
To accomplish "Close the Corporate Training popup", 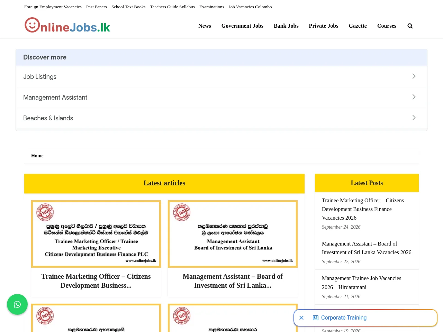I will (x=301, y=318).
